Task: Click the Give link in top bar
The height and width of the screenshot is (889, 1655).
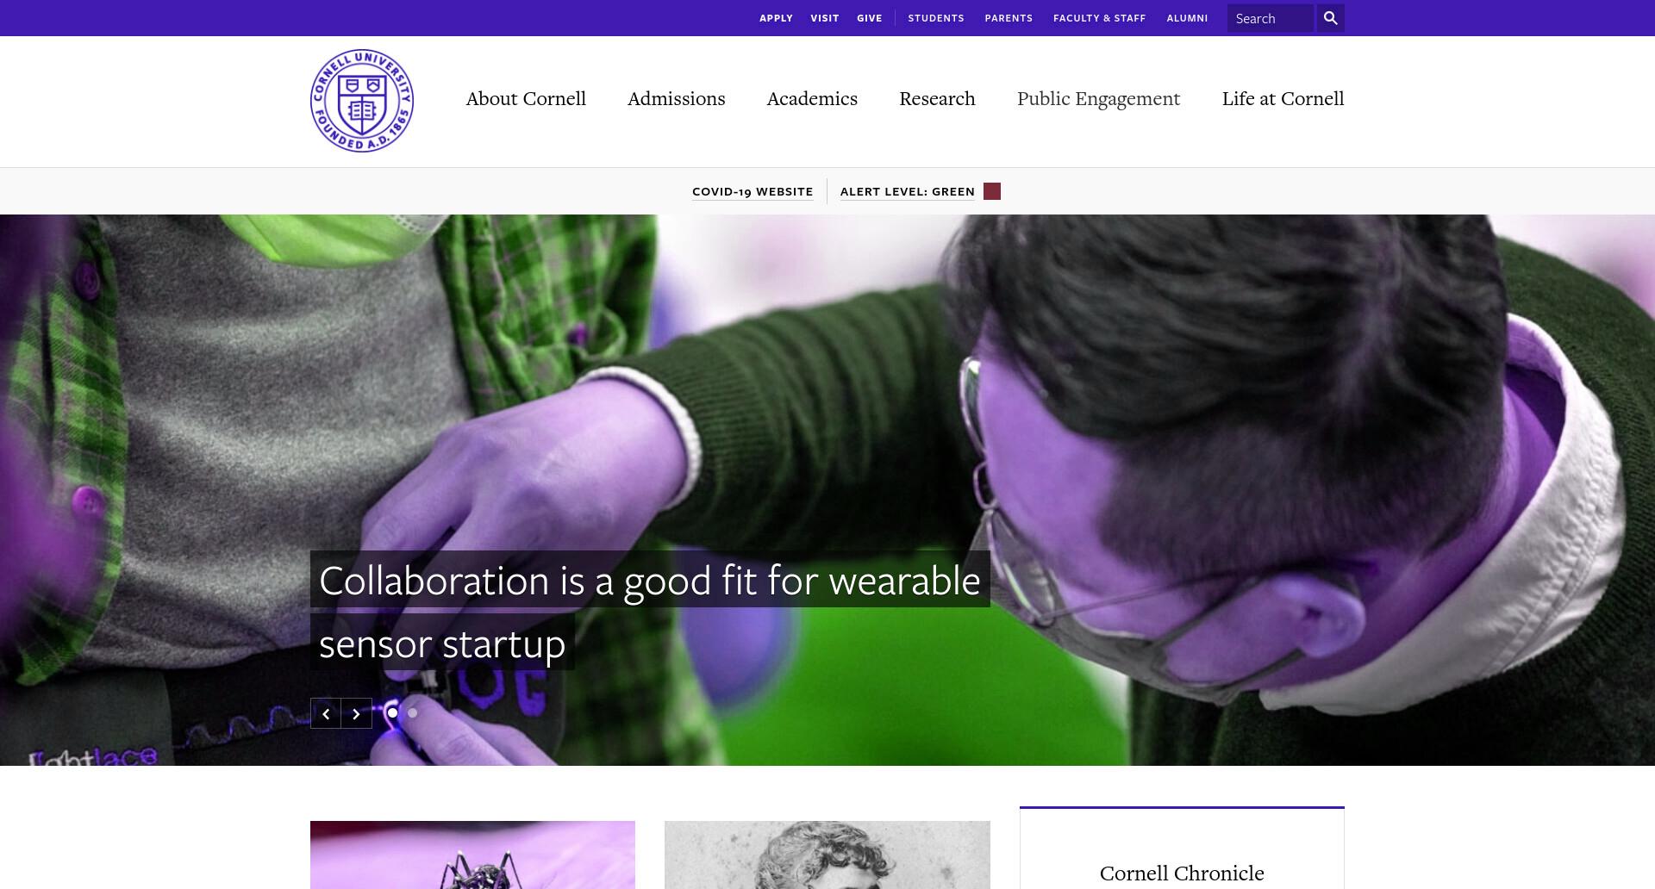Action: [x=870, y=18]
